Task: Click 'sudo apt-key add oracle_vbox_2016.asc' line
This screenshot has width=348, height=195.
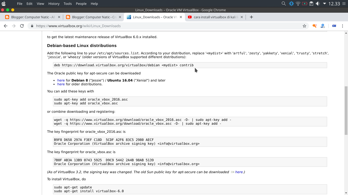Action: tap(91, 99)
